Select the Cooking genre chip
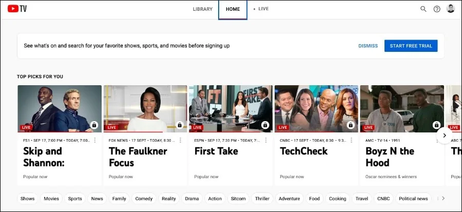This screenshot has height=212, width=462. (x=338, y=199)
